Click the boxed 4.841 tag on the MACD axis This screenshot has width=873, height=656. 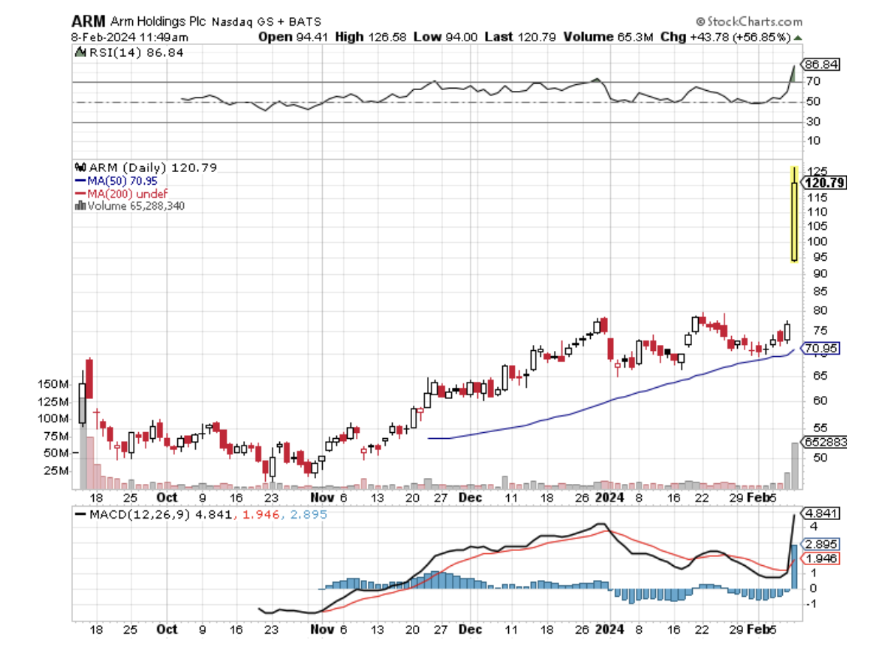821,513
